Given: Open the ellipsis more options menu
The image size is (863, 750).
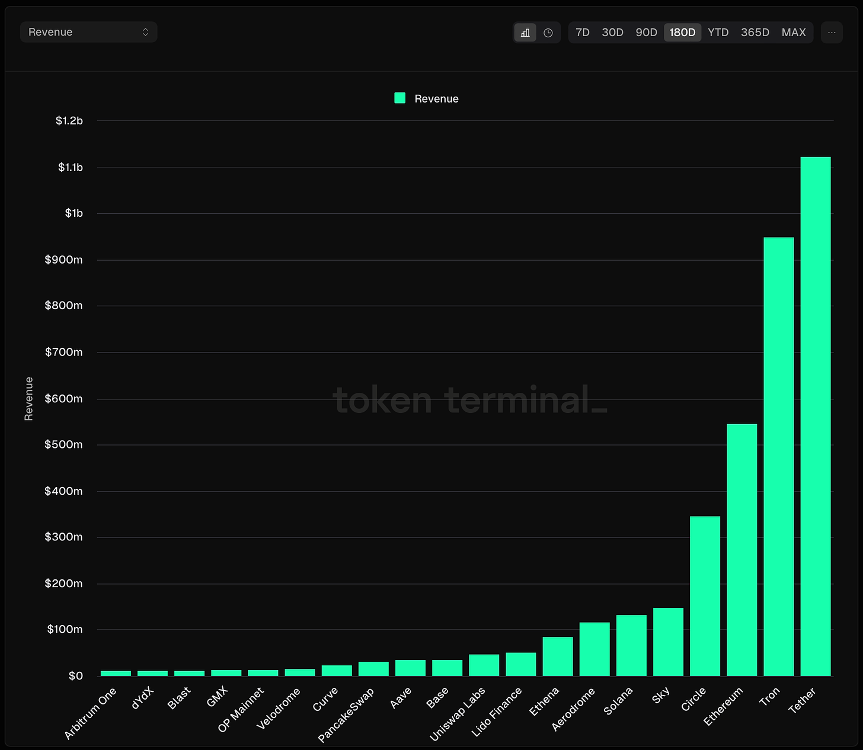Looking at the screenshot, I should coord(831,33).
